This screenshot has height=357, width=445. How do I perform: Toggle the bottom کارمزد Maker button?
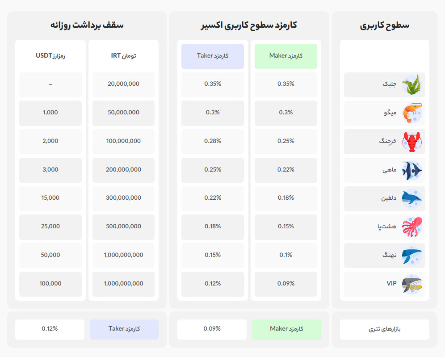(x=287, y=329)
